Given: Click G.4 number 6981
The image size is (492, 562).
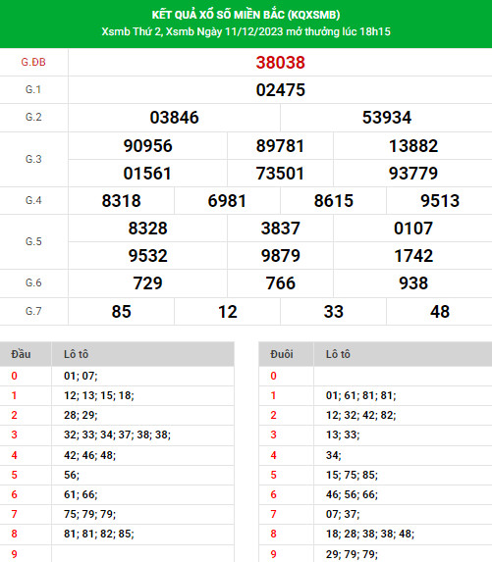Looking at the screenshot, I should click(227, 201).
